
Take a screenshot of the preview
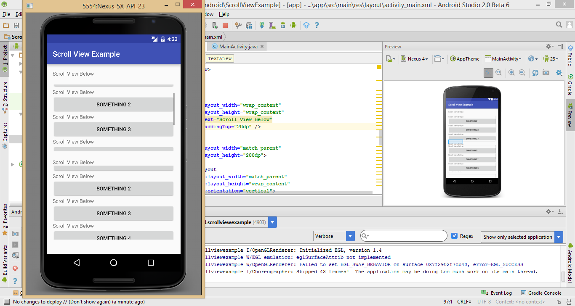coord(546,72)
